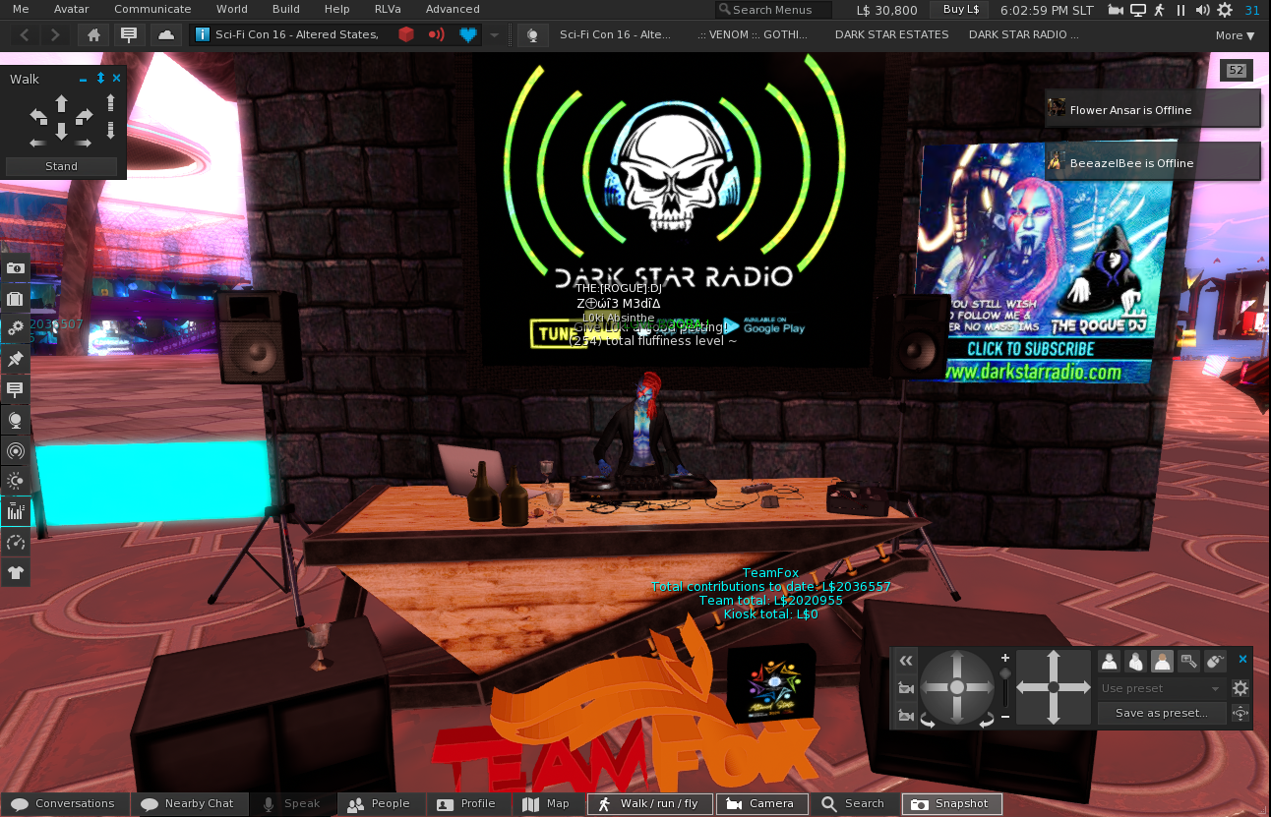
Task: Click the statistics bar-graph icon in sidebar
Action: [x=16, y=511]
